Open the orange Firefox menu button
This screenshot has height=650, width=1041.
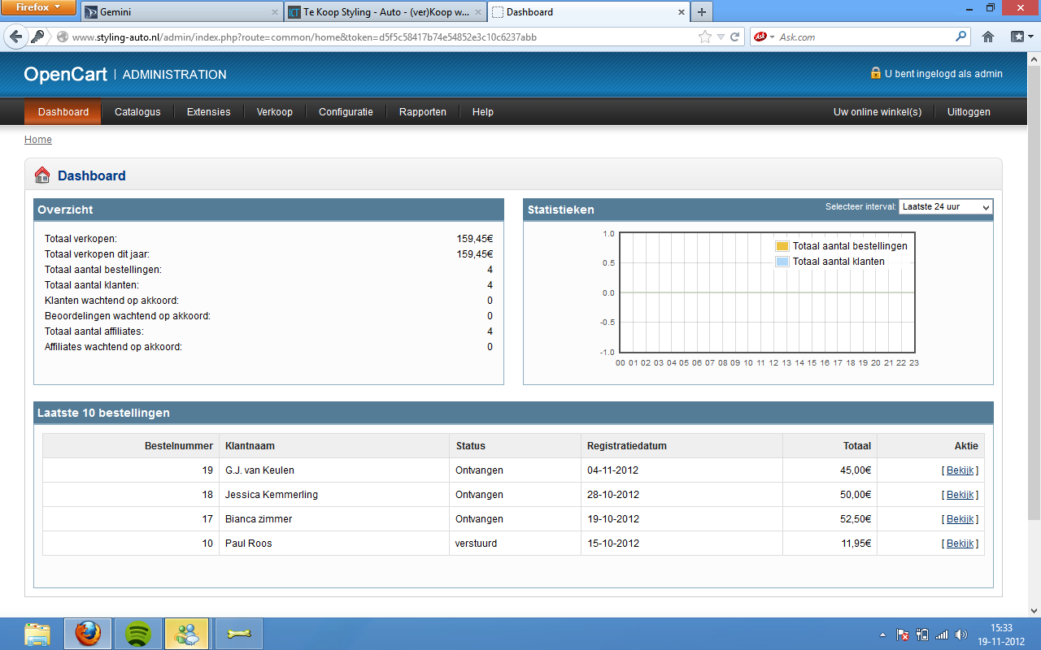click(38, 8)
